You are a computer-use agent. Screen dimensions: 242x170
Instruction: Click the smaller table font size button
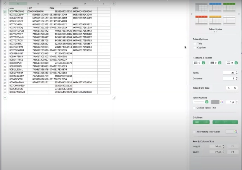point(228,88)
